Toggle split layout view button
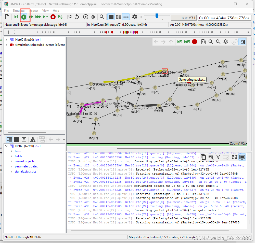The height and width of the screenshot is (243, 255). pos(118,17)
